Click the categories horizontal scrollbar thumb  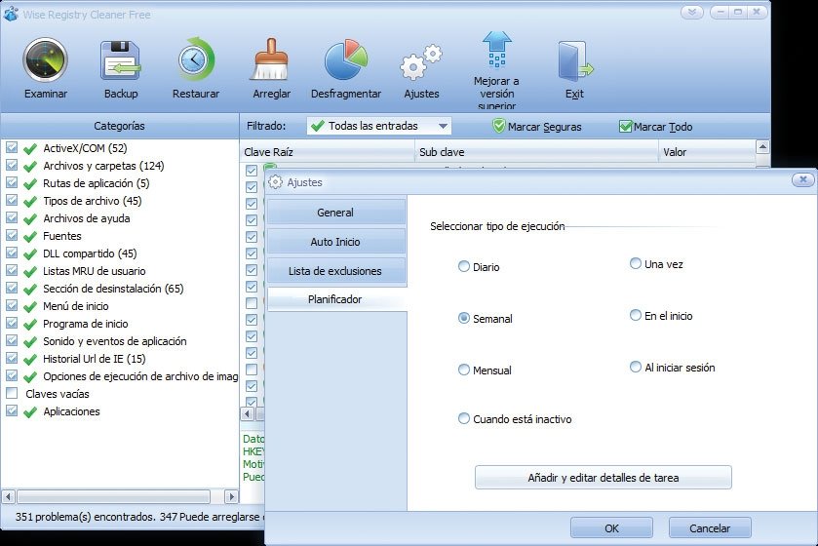[x=114, y=496]
